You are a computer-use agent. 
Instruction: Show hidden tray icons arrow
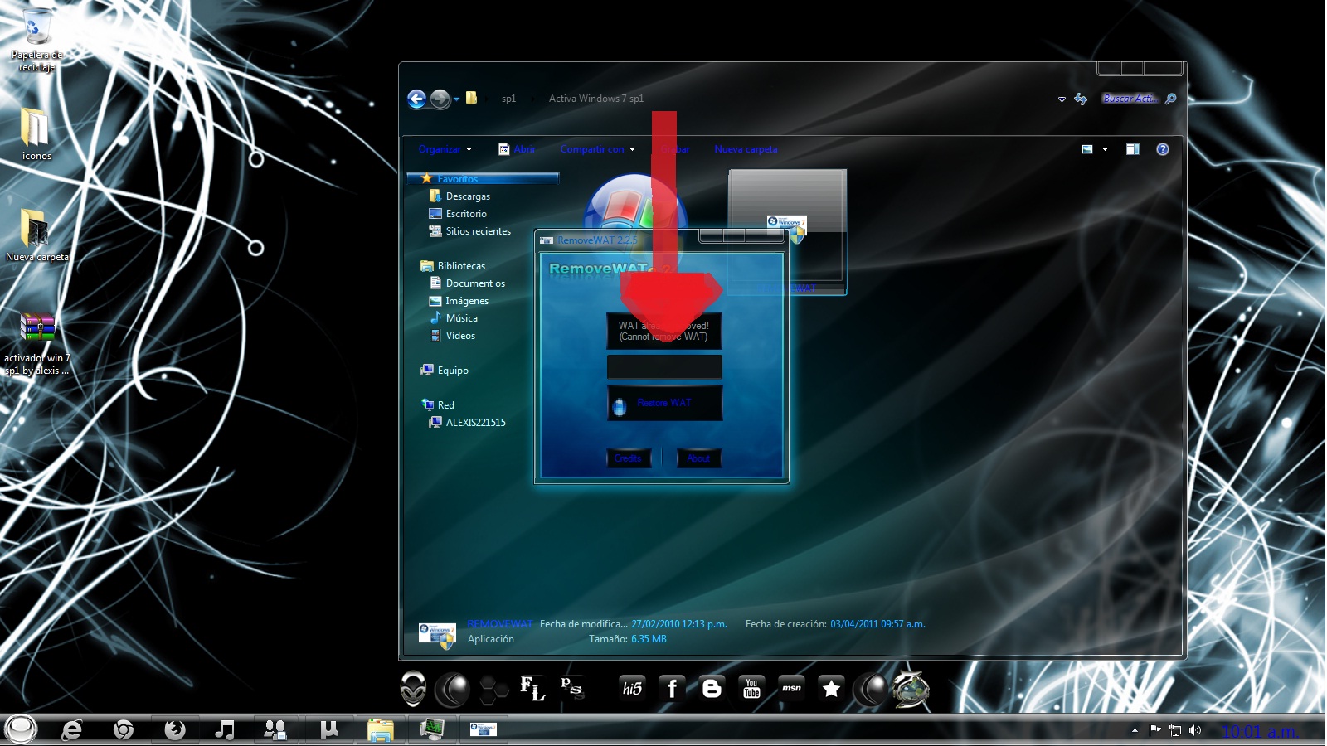click(1135, 730)
